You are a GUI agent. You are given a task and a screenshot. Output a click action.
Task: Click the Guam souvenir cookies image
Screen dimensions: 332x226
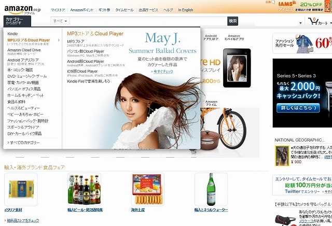tap(147, 189)
